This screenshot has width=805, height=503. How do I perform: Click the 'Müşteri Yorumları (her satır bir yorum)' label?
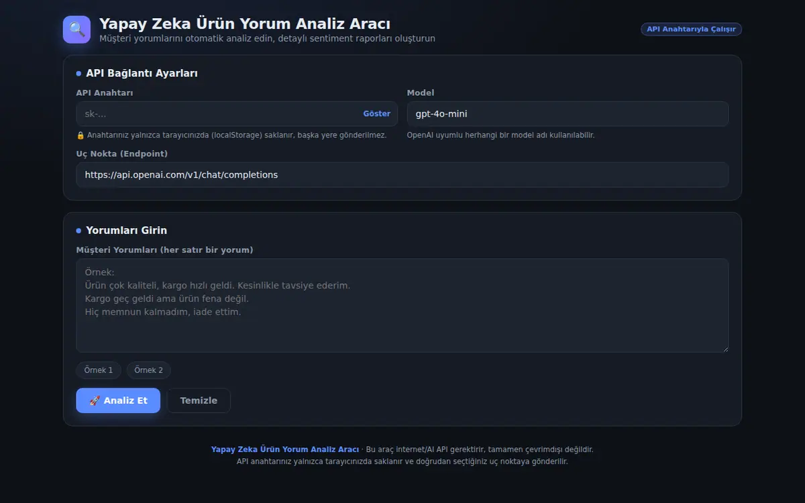pos(164,250)
